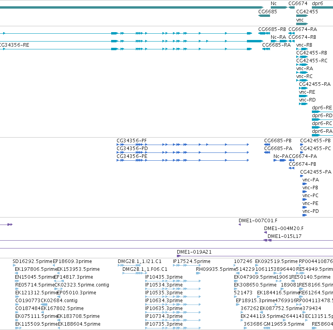Click the IP10534.3prime EST label
This screenshot has width=333, height=330.
click(164, 285)
